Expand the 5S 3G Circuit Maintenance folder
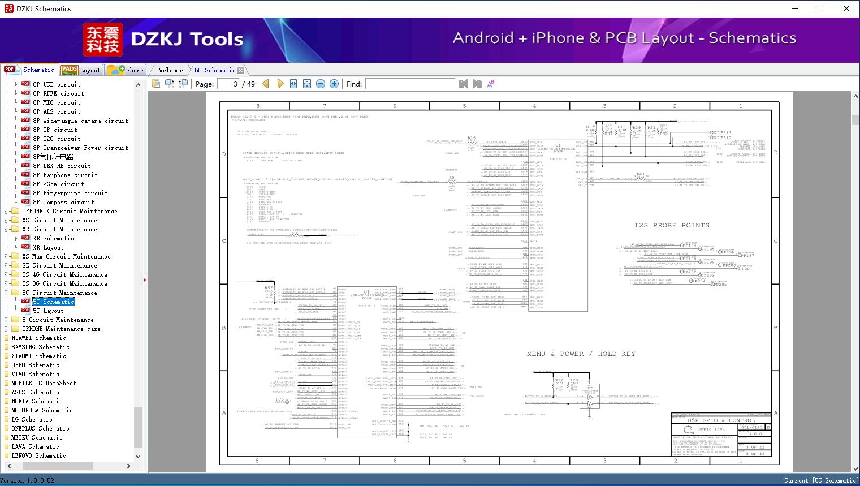 tap(6, 283)
